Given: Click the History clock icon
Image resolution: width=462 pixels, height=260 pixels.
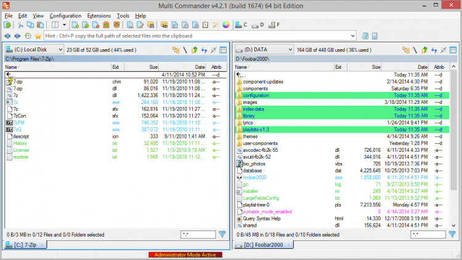Looking at the screenshot, I should 28,36.
